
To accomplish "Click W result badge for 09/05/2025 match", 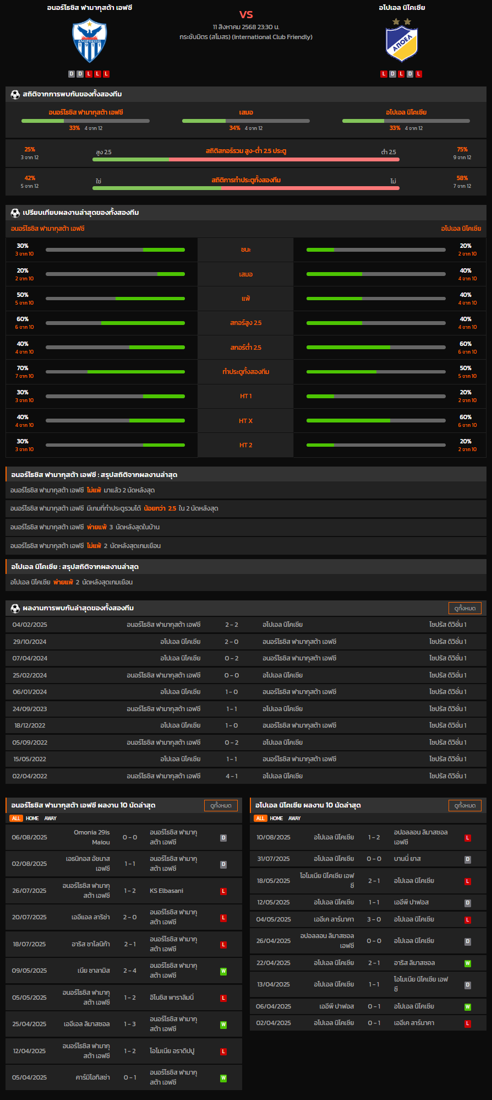I will (x=223, y=971).
